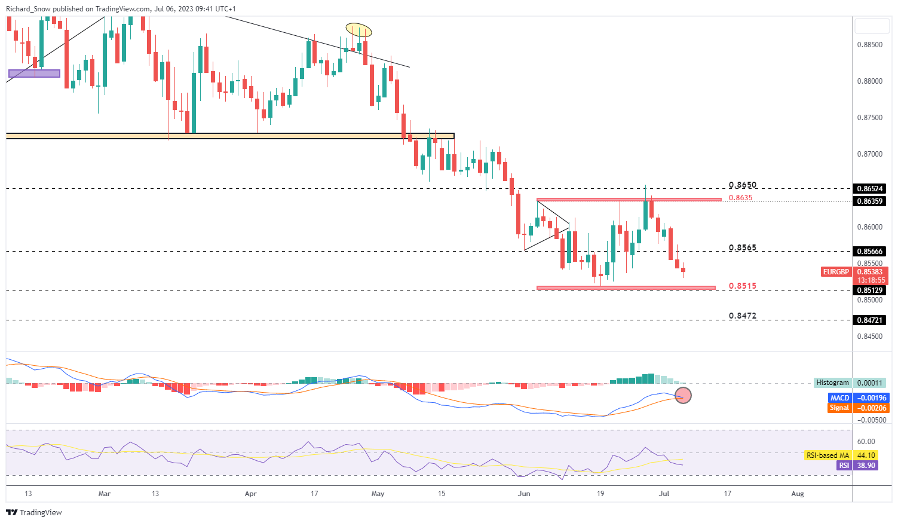Select the red resistance zone at 0.8635
The width and height of the screenshot is (898, 523).
point(629,199)
